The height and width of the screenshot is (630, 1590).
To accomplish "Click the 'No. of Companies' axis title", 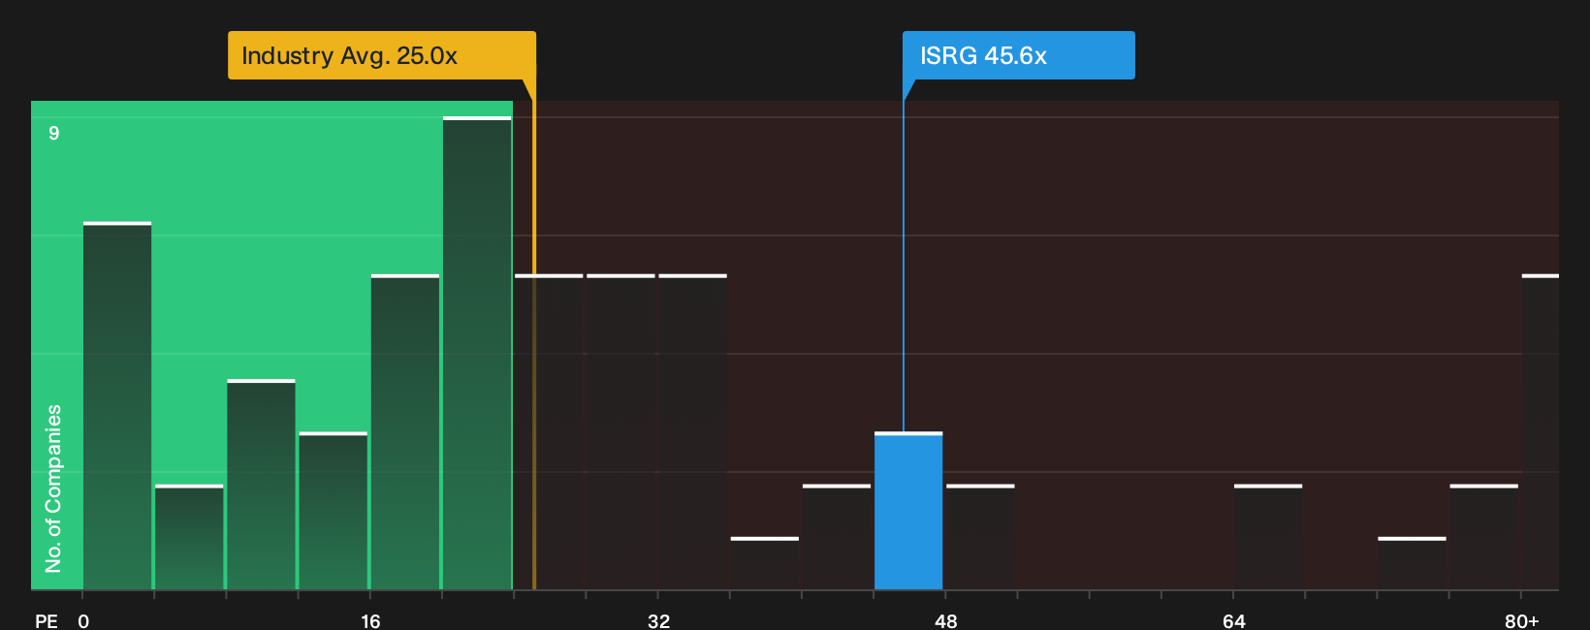I will coord(53,488).
